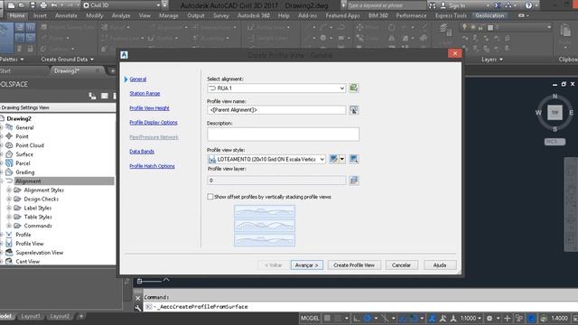Open style edit icon beside Profile view style
The width and height of the screenshot is (578, 325).
pyautogui.click(x=333, y=159)
